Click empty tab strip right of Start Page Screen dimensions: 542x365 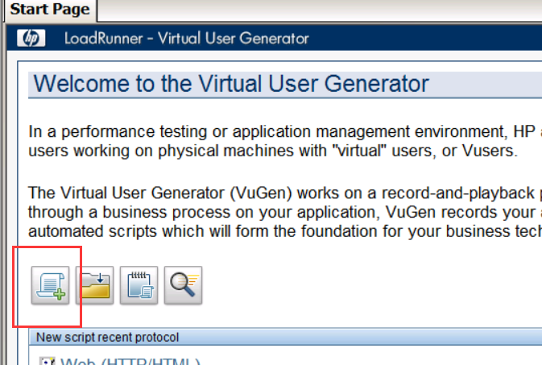[322, 10]
